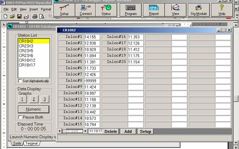Click left arrow of column scroller
Image resolution: width=239 pixels, height=149 pixels.
pos(60,131)
